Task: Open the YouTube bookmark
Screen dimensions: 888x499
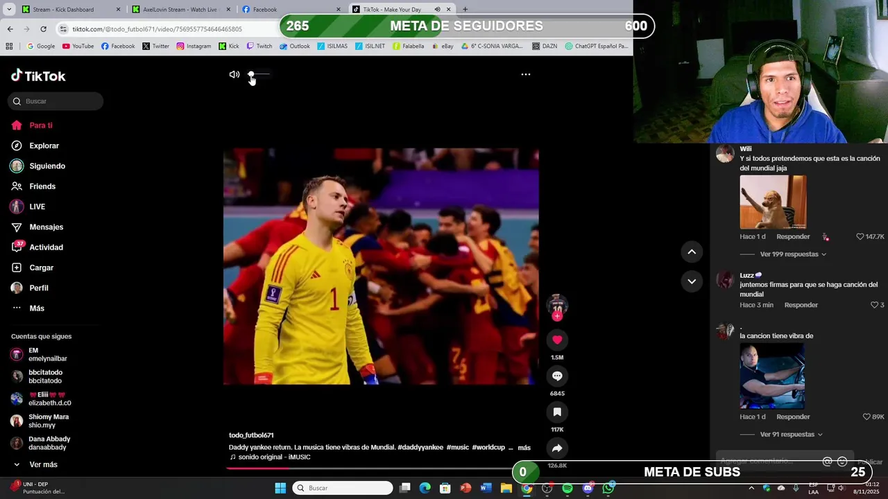Action: (x=78, y=46)
